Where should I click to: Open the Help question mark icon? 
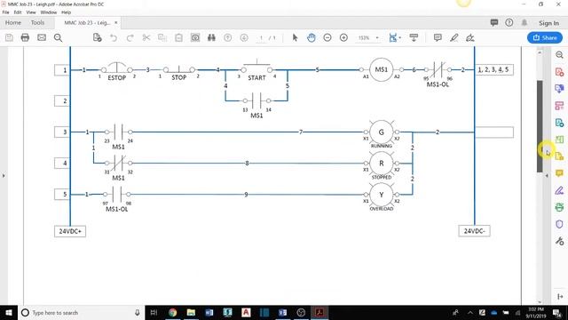[x=509, y=22]
